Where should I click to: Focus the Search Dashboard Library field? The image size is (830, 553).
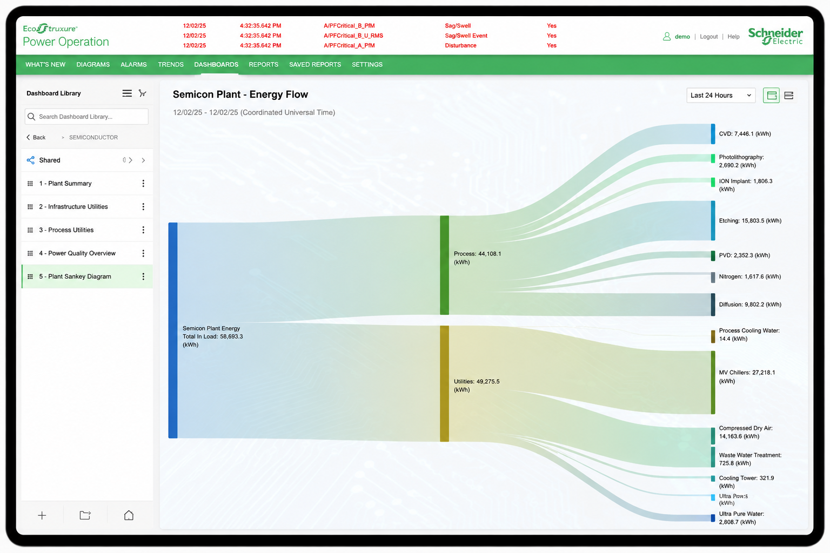pos(86,117)
